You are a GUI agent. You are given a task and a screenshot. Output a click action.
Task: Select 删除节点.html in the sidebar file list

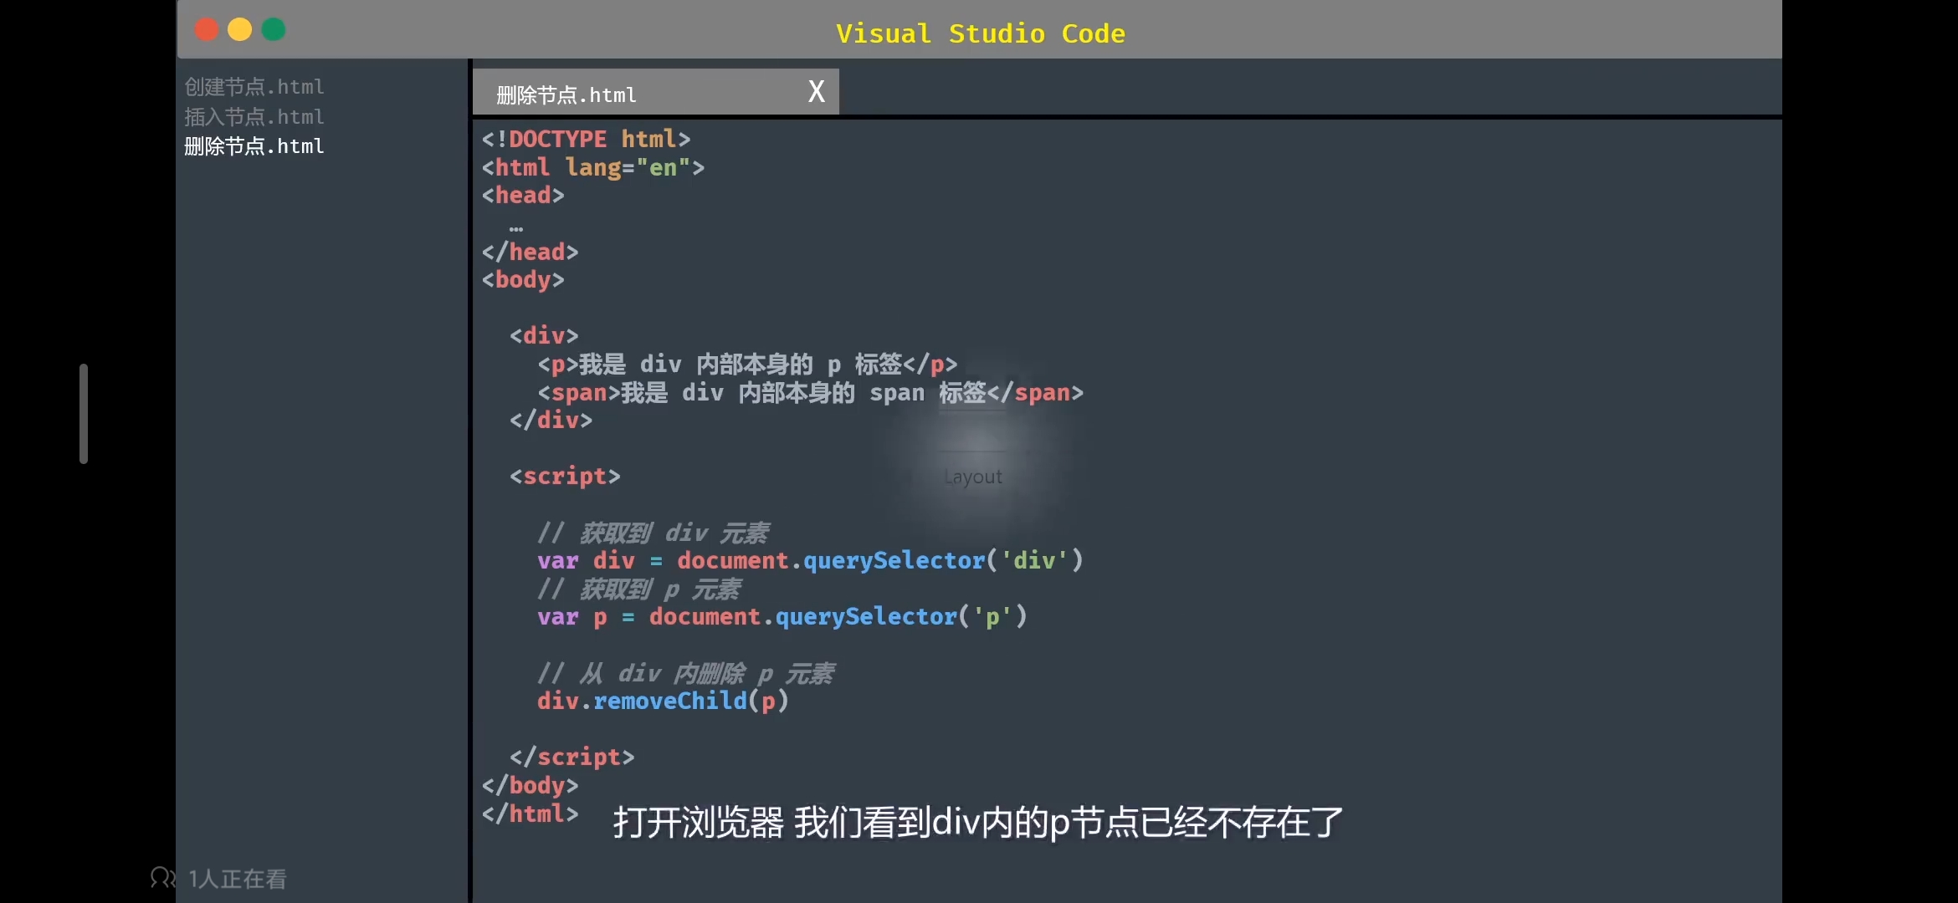click(254, 146)
